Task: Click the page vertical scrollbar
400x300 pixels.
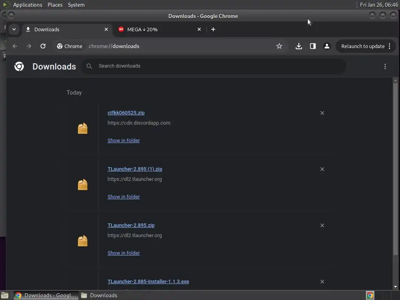Action: [395, 168]
